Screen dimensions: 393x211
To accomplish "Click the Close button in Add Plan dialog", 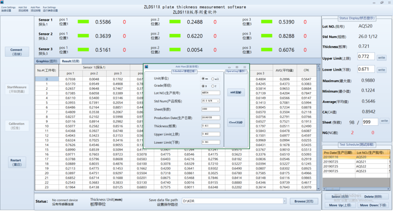I will [x=236, y=122].
